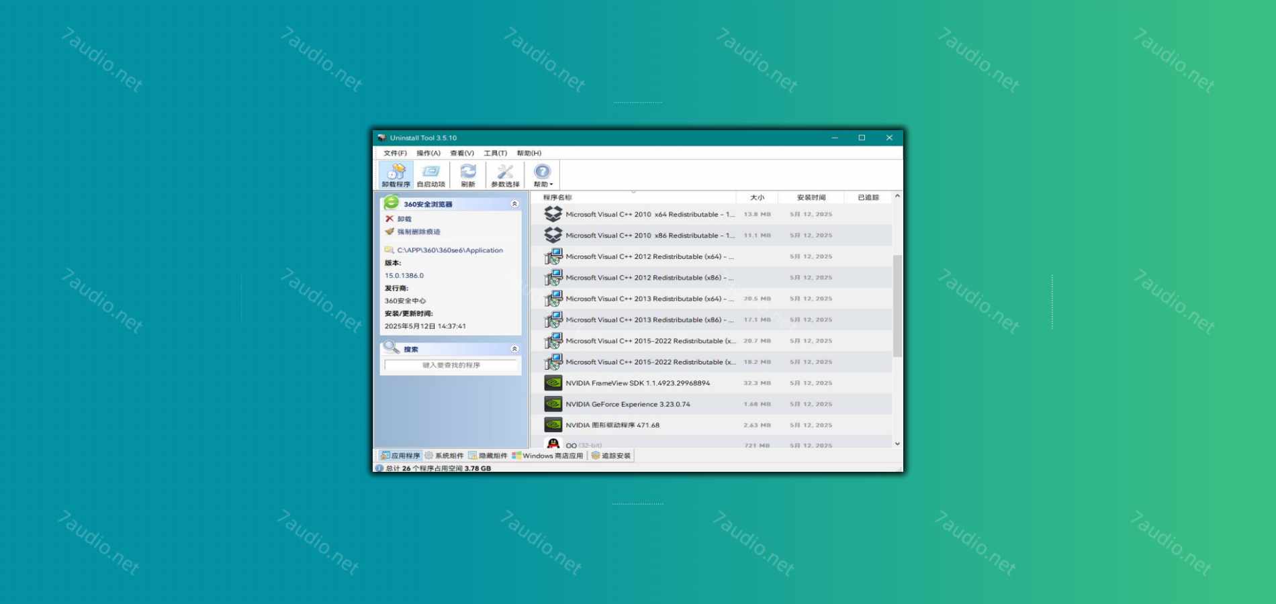Select icon of Visual C++ 2012 Redistributable (x86)
1276x604 pixels.
pos(553,277)
